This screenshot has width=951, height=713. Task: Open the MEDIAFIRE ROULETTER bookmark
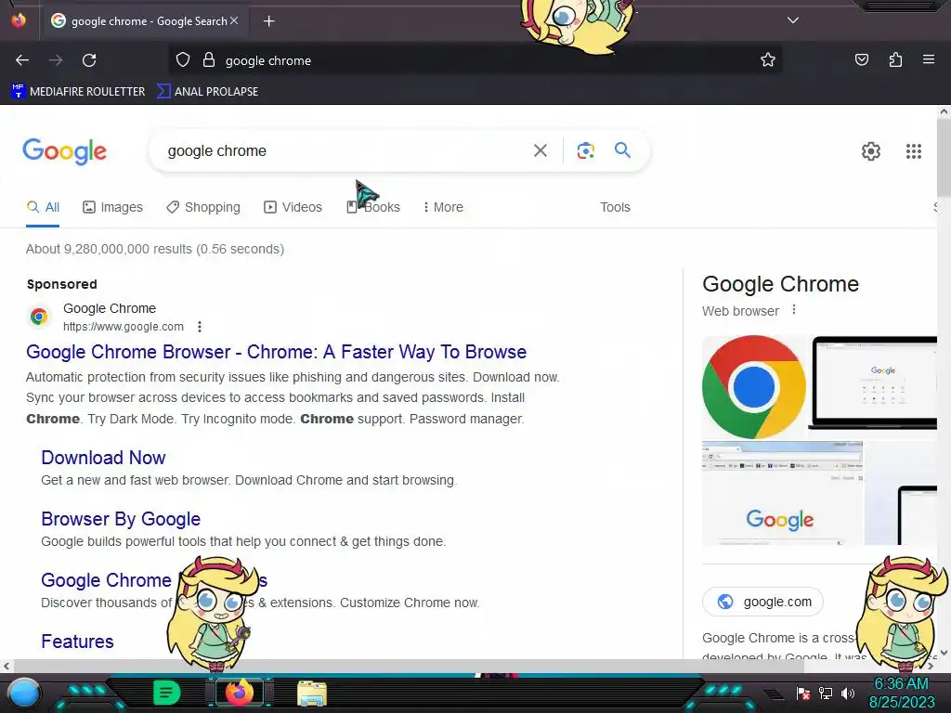click(78, 92)
